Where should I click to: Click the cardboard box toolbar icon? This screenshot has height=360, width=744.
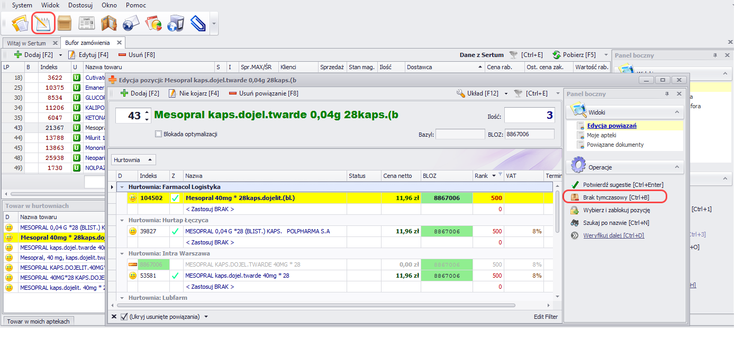tap(65, 24)
